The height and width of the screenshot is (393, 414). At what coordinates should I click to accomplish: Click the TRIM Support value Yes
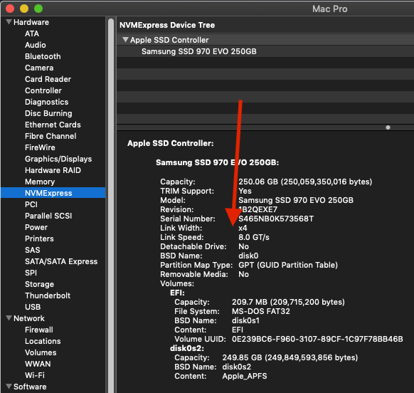[245, 191]
